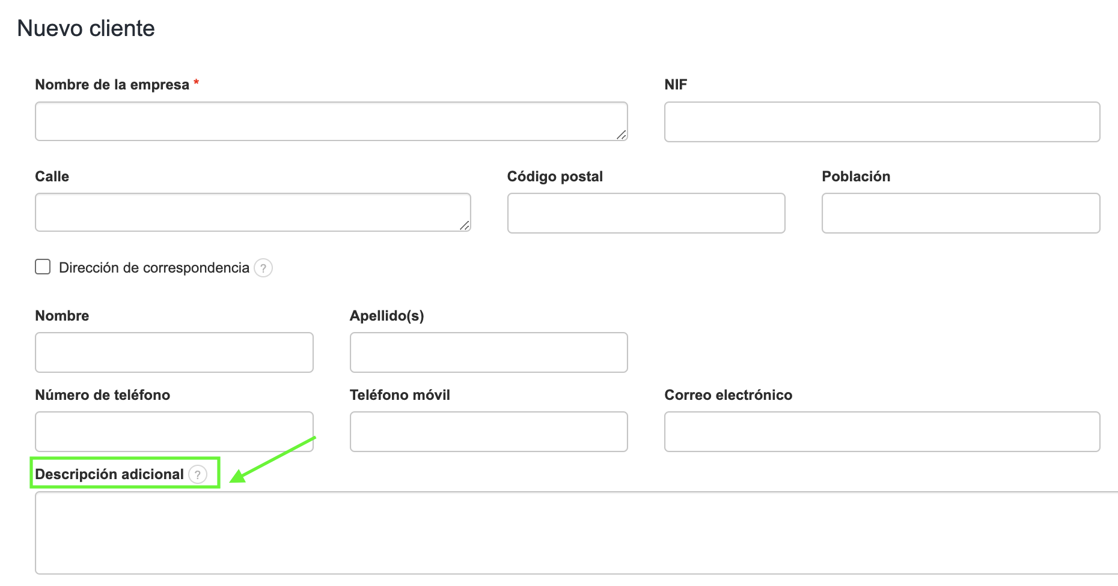1118x586 pixels.
Task: Focus the Nombre de la empresa field
Action: point(331,121)
